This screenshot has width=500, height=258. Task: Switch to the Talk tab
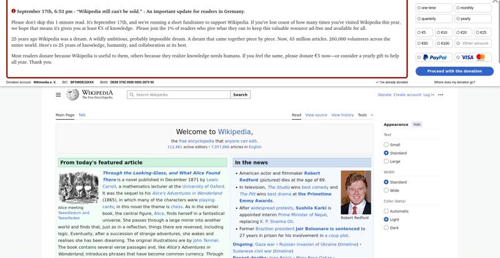[82, 115]
